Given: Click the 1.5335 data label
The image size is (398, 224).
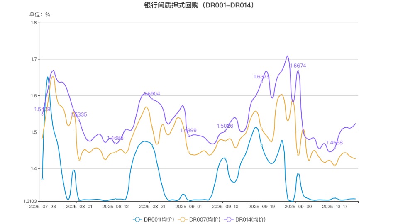Looking at the screenshot, I should 79,114.
